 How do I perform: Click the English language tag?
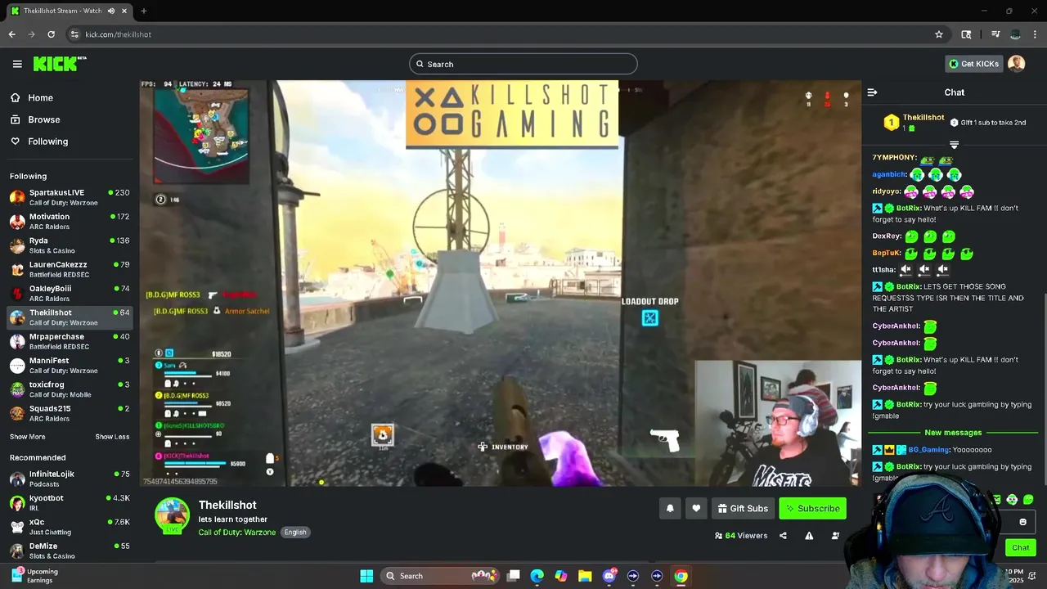click(295, 533)
